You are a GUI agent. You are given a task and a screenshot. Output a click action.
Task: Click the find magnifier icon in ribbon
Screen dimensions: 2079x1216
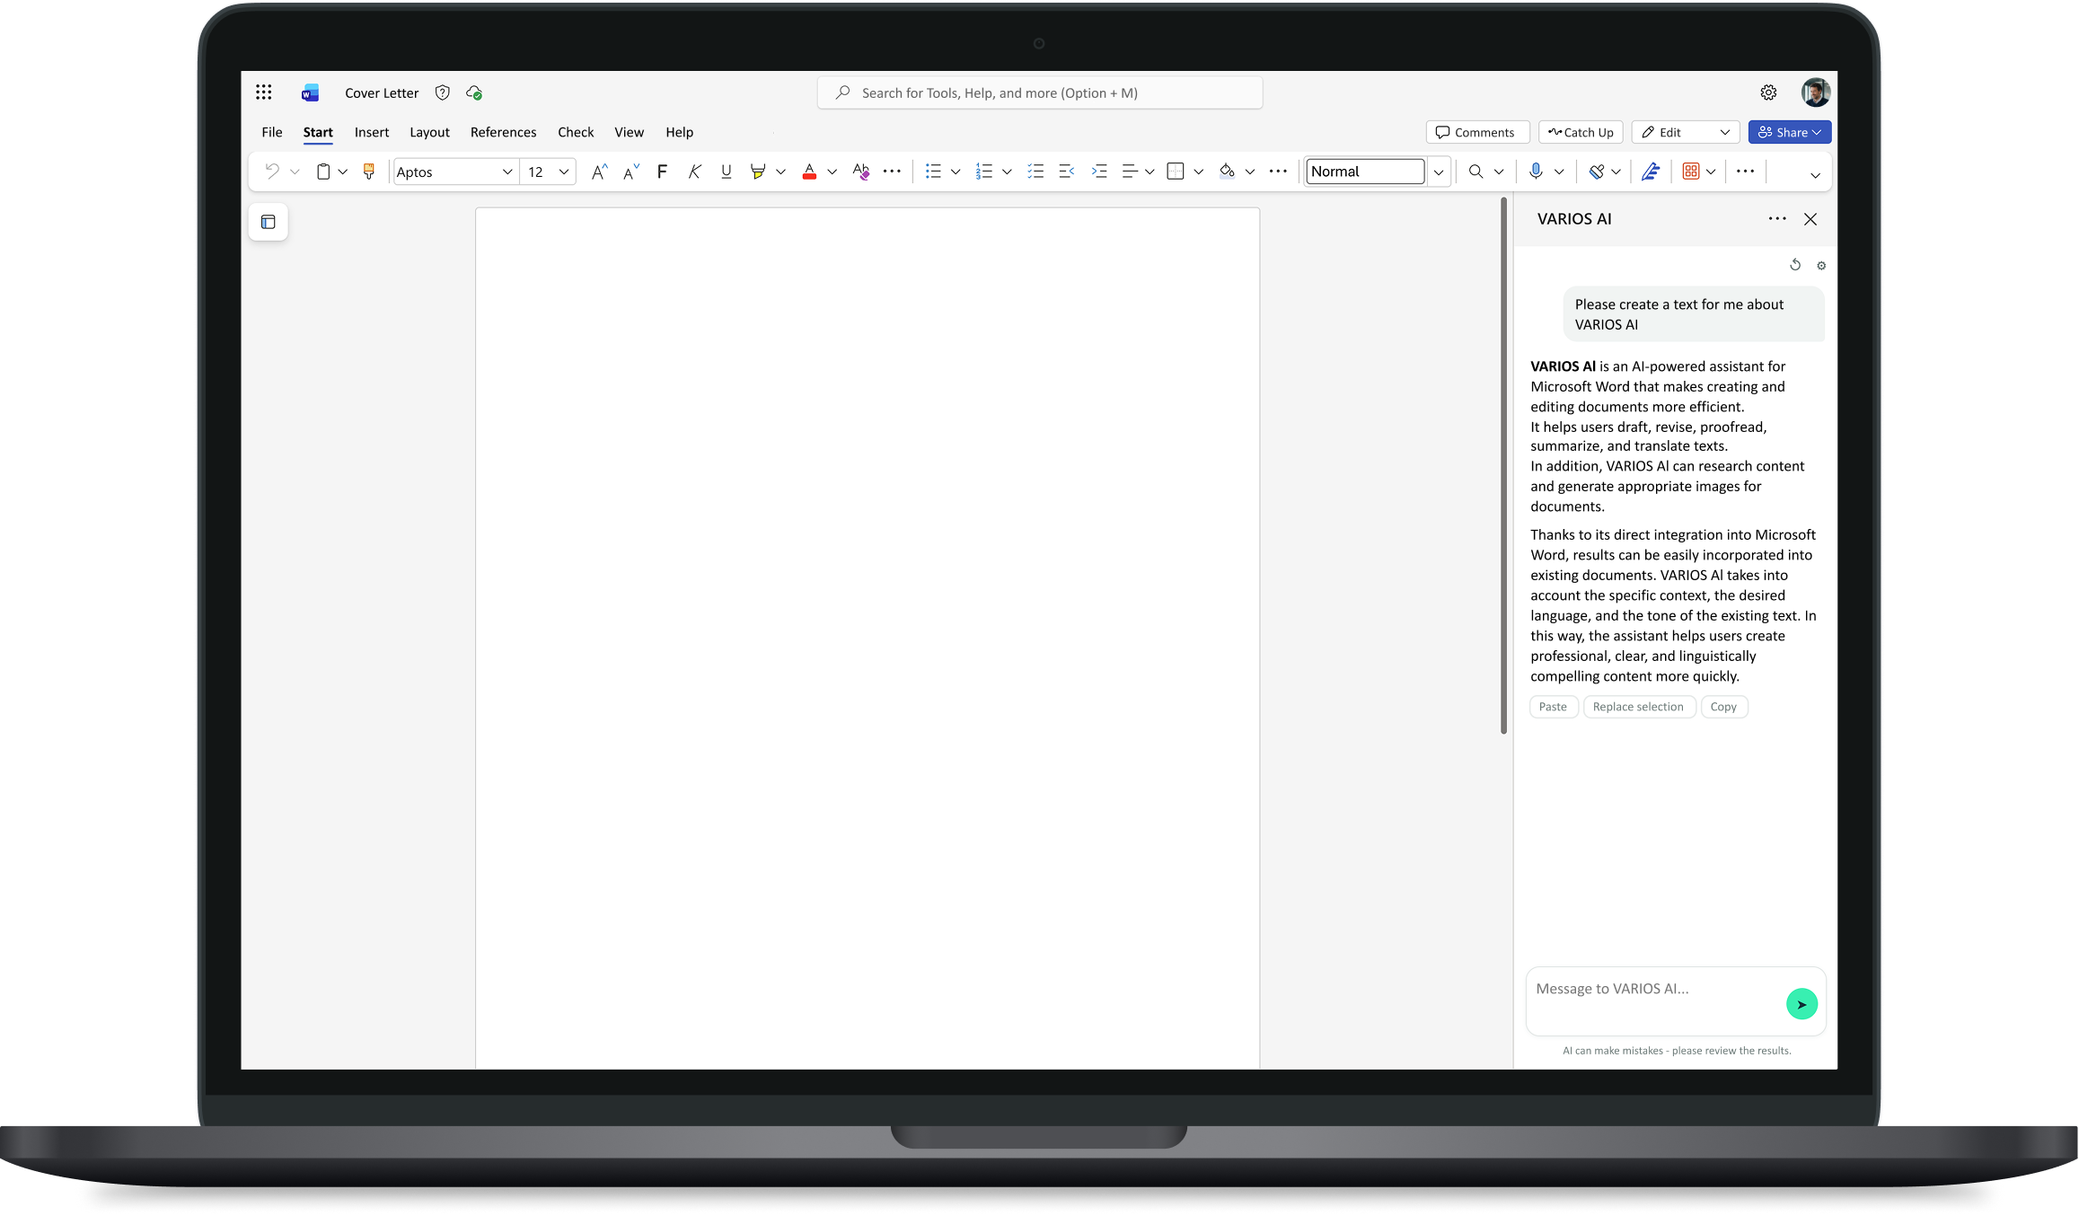[x=1476, y=171]
